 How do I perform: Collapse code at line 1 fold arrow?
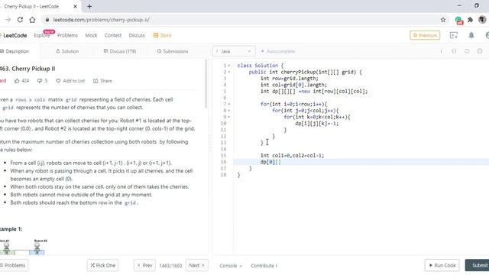(229, 66)
